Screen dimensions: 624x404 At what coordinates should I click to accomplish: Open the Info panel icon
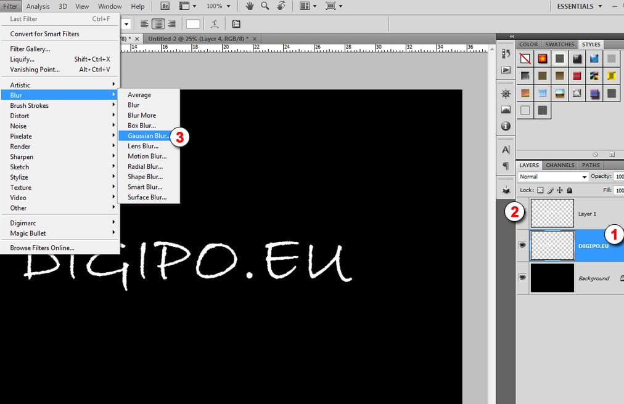click(505, 126)
